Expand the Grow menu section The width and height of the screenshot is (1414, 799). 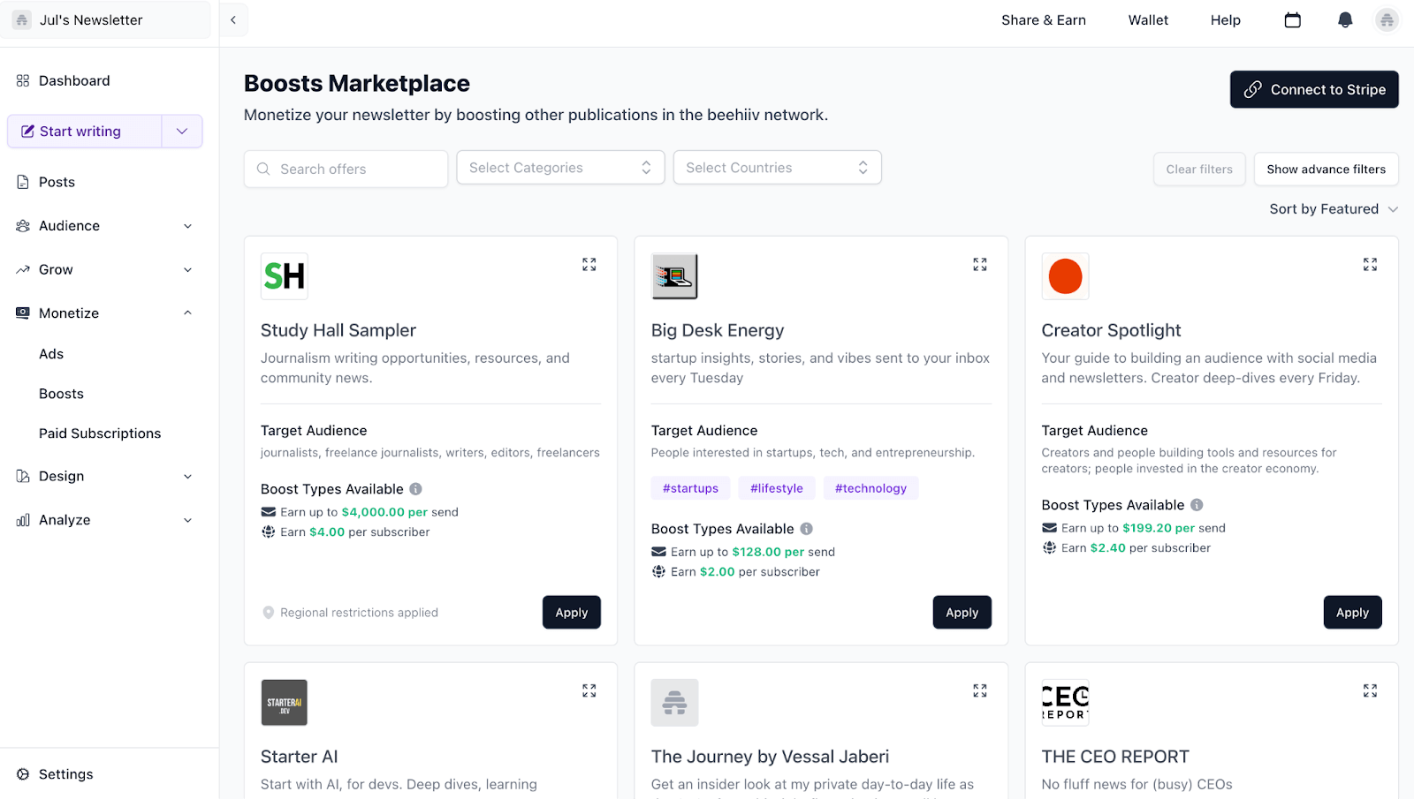[x=187, y=270]
